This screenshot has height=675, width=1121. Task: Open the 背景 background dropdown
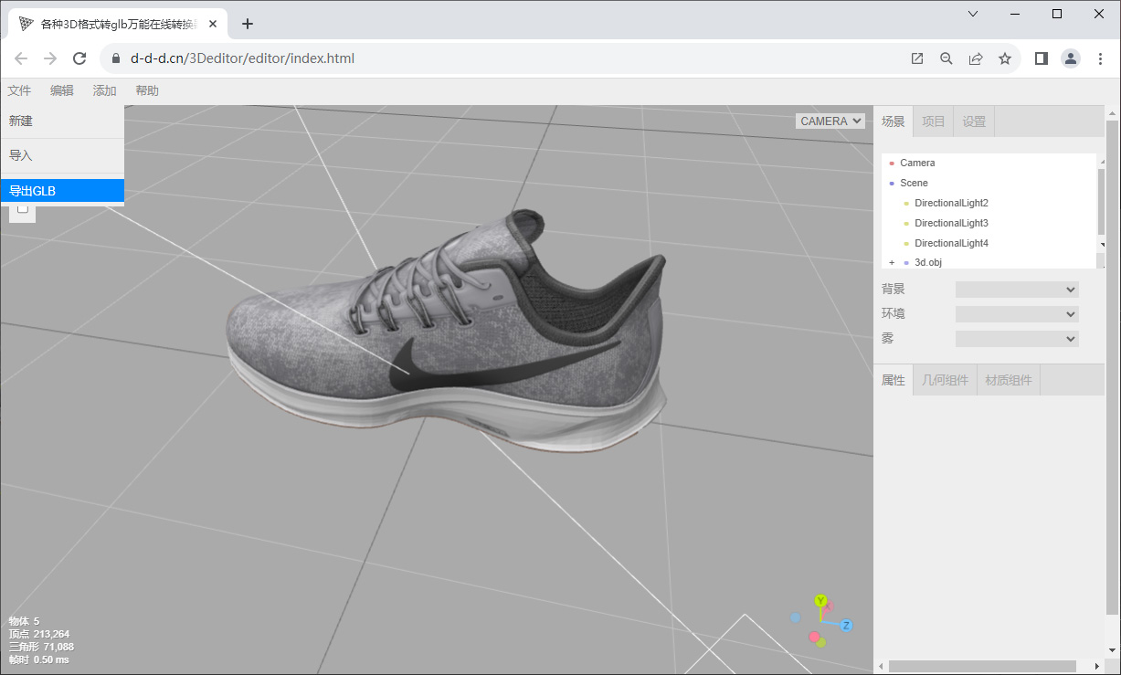click(x=1017, y=290)
